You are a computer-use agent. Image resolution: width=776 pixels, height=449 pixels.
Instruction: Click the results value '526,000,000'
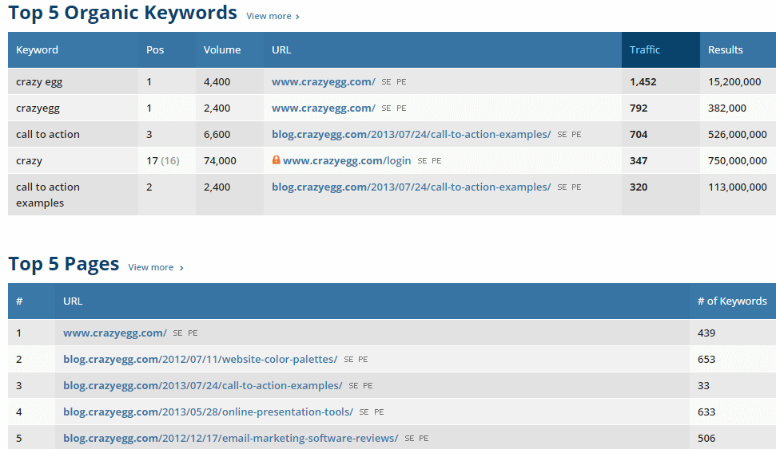pos(738,134)
